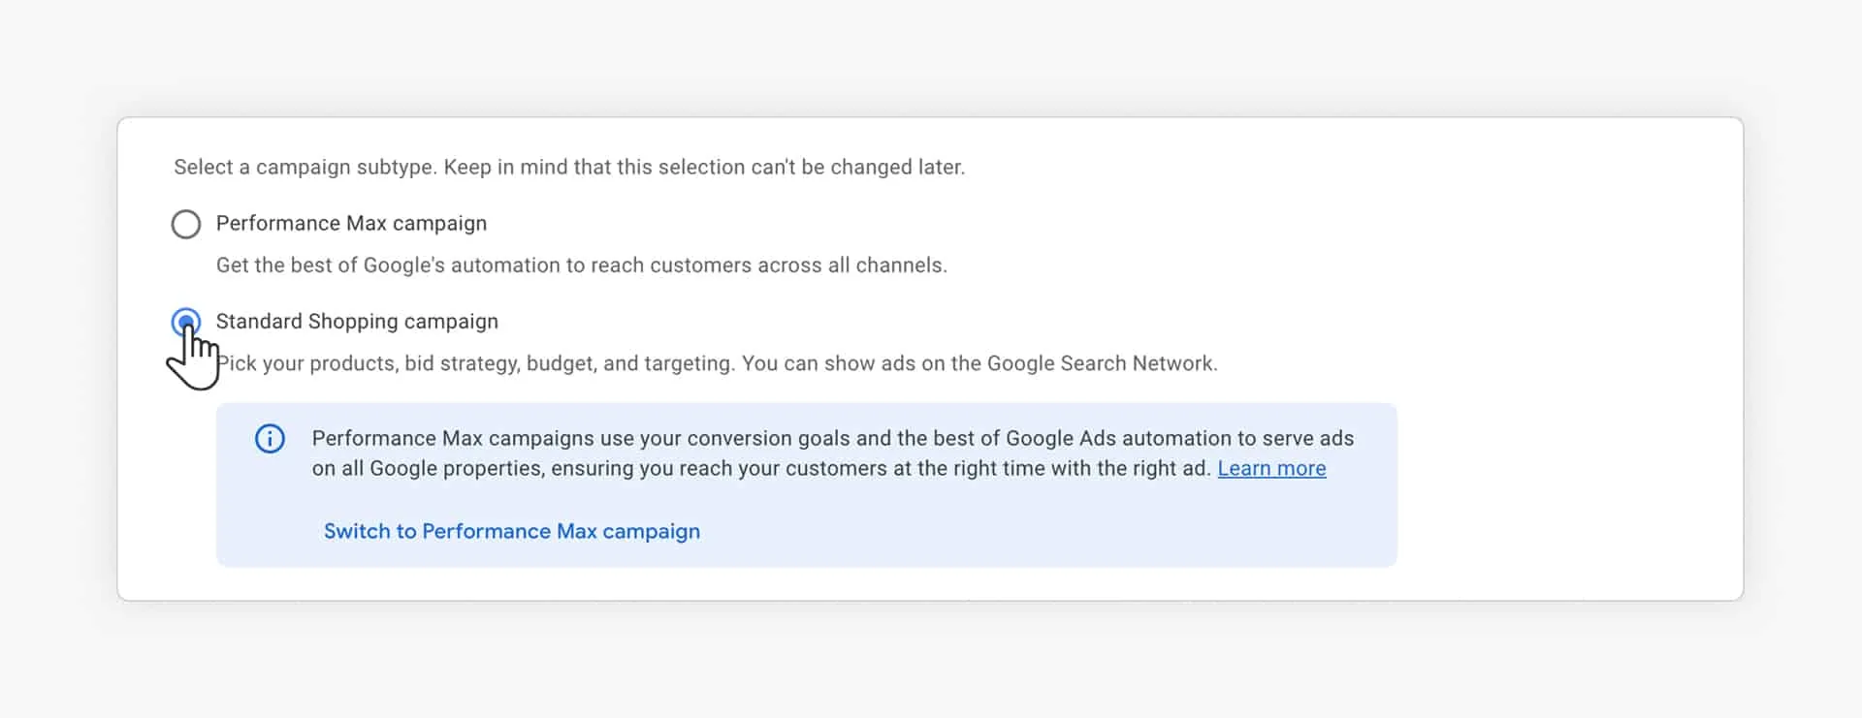This screenshot has width=1862, height=718.
Task: Click Switch to Performance Max campaign
Action: tap(511, 532)
